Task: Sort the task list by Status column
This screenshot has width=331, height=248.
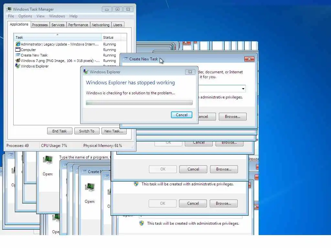Action: point(111,37)
